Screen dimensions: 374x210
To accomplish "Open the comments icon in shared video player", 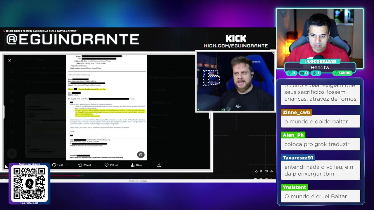I will click(266, 171).
